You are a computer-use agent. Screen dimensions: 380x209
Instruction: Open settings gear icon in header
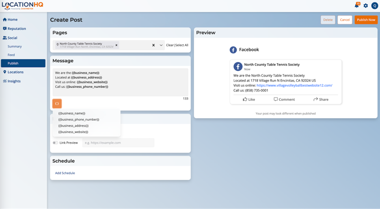tap(365, 6)
